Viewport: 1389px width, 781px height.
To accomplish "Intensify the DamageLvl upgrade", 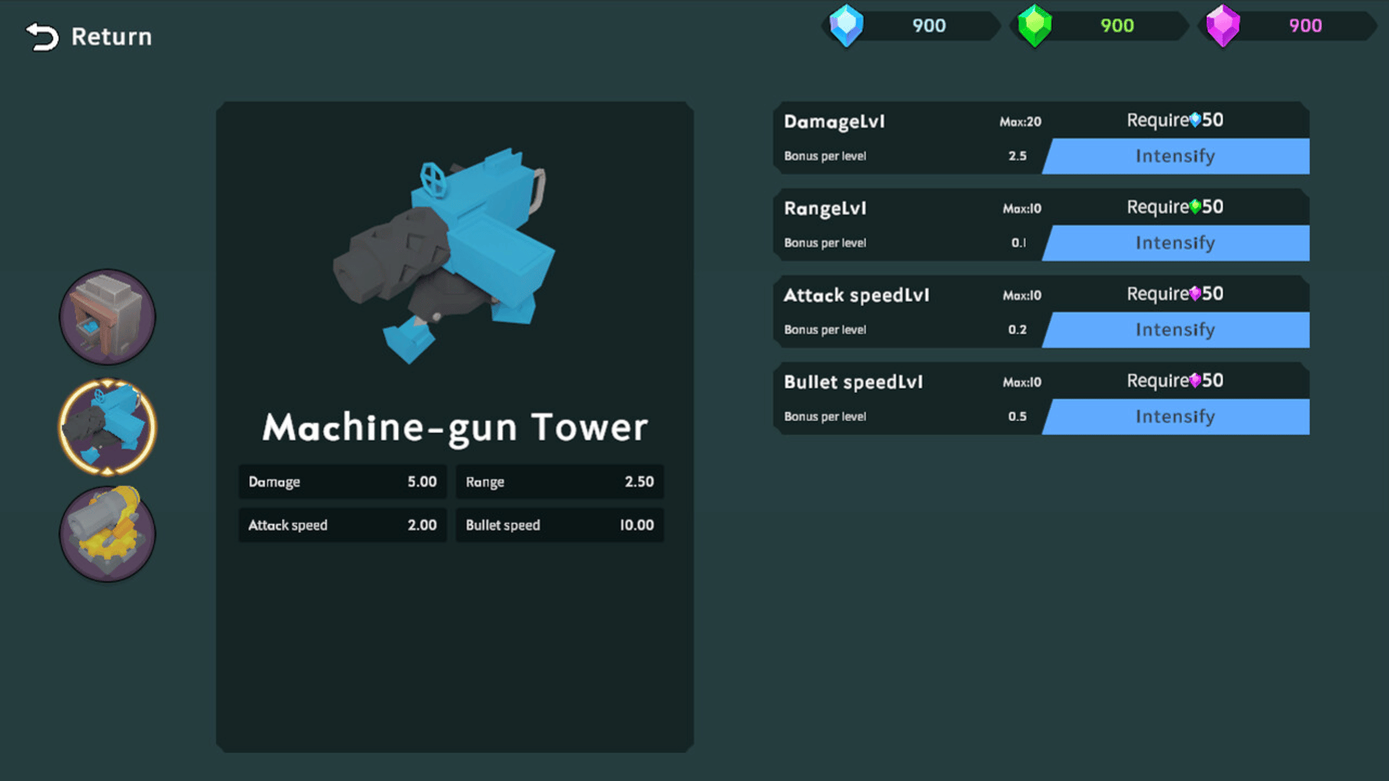I will [1175, 156].
